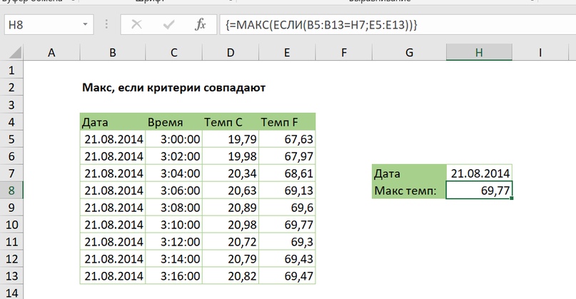The image size is (576, 299).
Task: Select all cells with the corner triangle
Action: 14,53
